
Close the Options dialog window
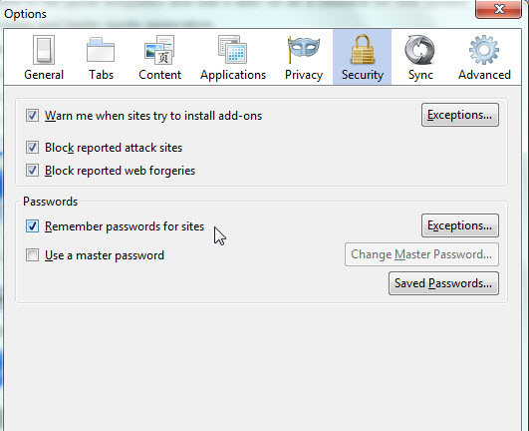(x=498, y=8)
